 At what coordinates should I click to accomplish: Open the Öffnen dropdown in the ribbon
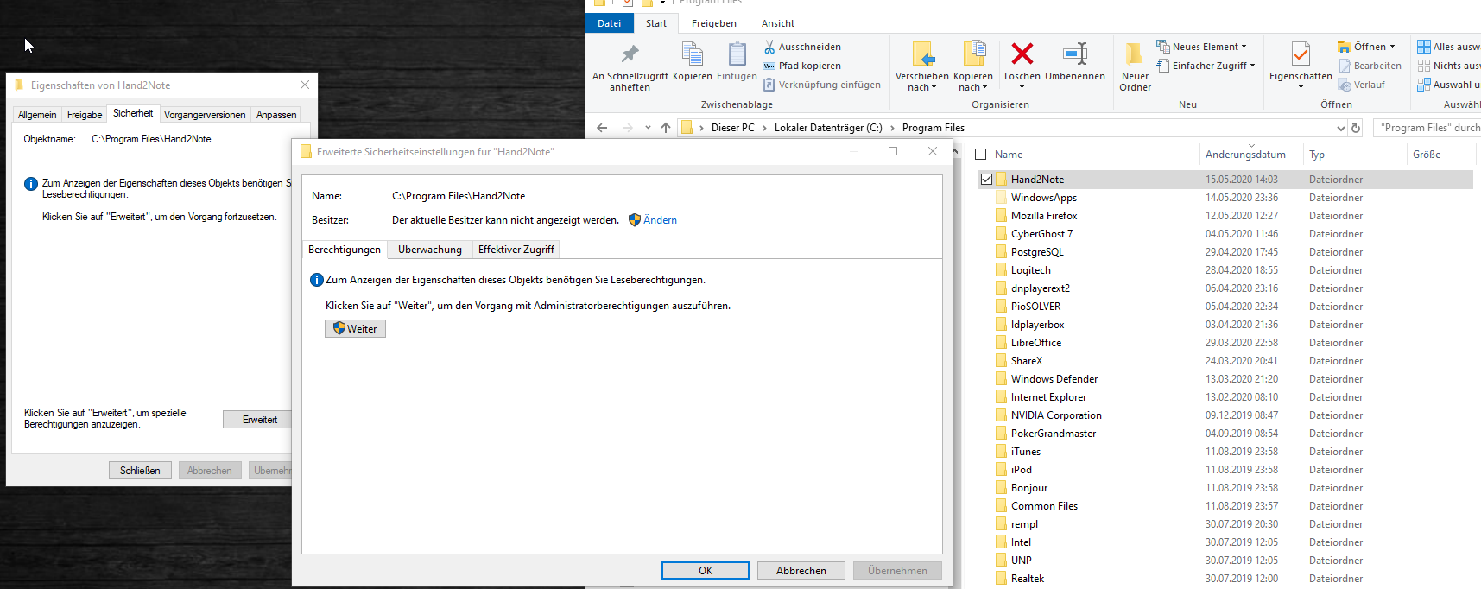[x=1393, y=47]
